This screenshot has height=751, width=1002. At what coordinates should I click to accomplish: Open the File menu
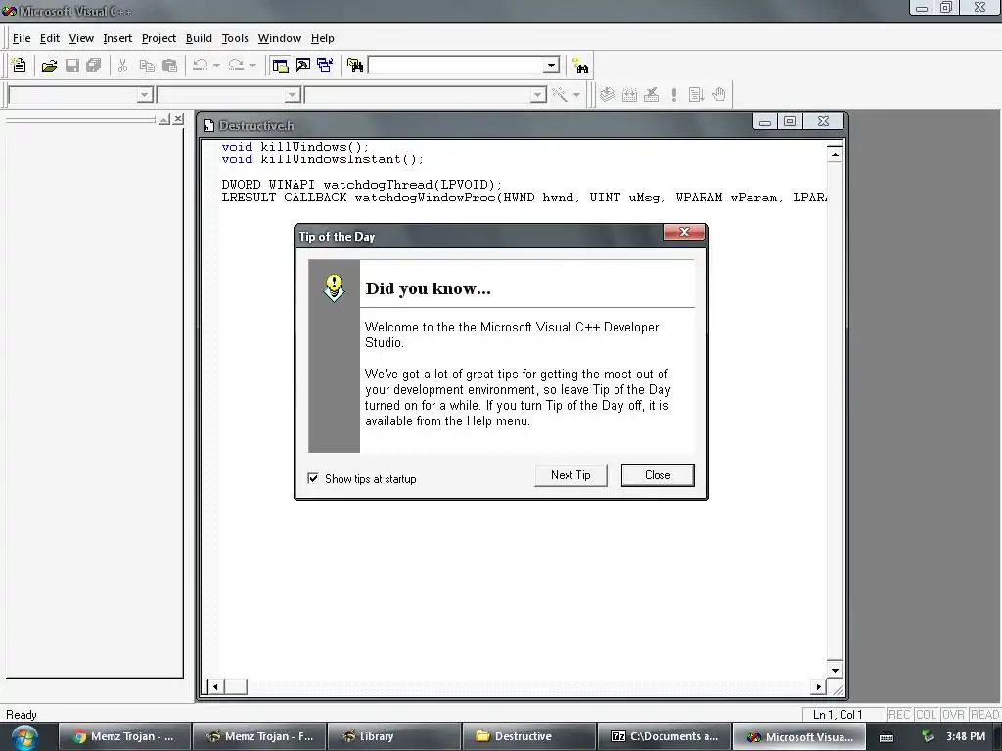pyautogui.click(x=22, y=38)
